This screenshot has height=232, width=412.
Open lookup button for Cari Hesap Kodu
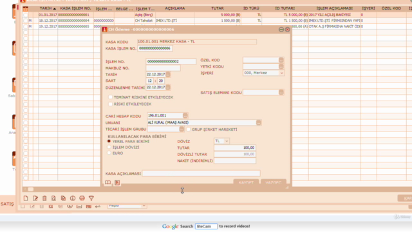185,115
